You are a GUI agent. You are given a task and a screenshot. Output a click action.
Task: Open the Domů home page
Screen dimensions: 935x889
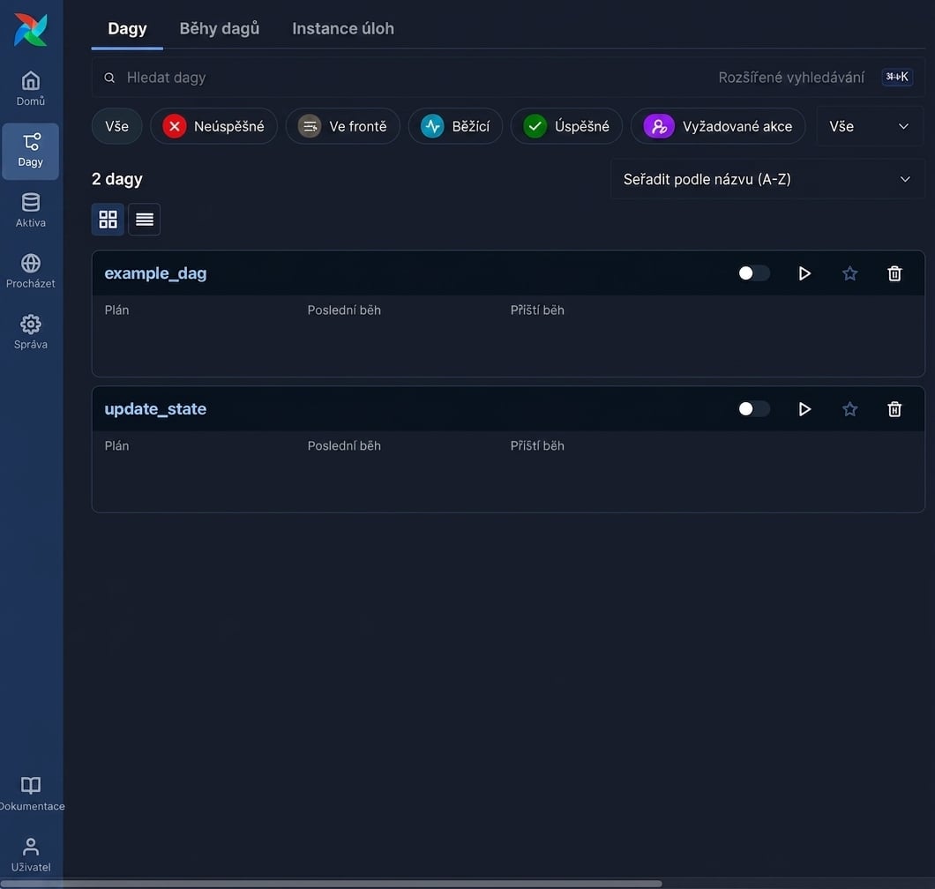tap(30, 89)
